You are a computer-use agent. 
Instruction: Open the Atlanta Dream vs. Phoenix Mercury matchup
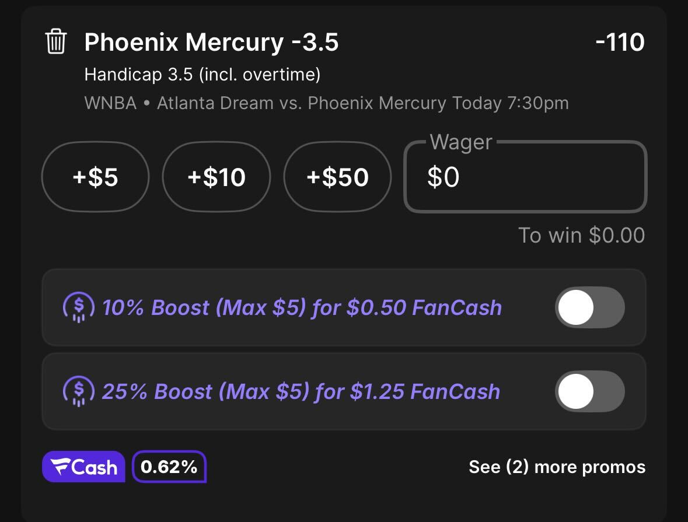[302, 103]
